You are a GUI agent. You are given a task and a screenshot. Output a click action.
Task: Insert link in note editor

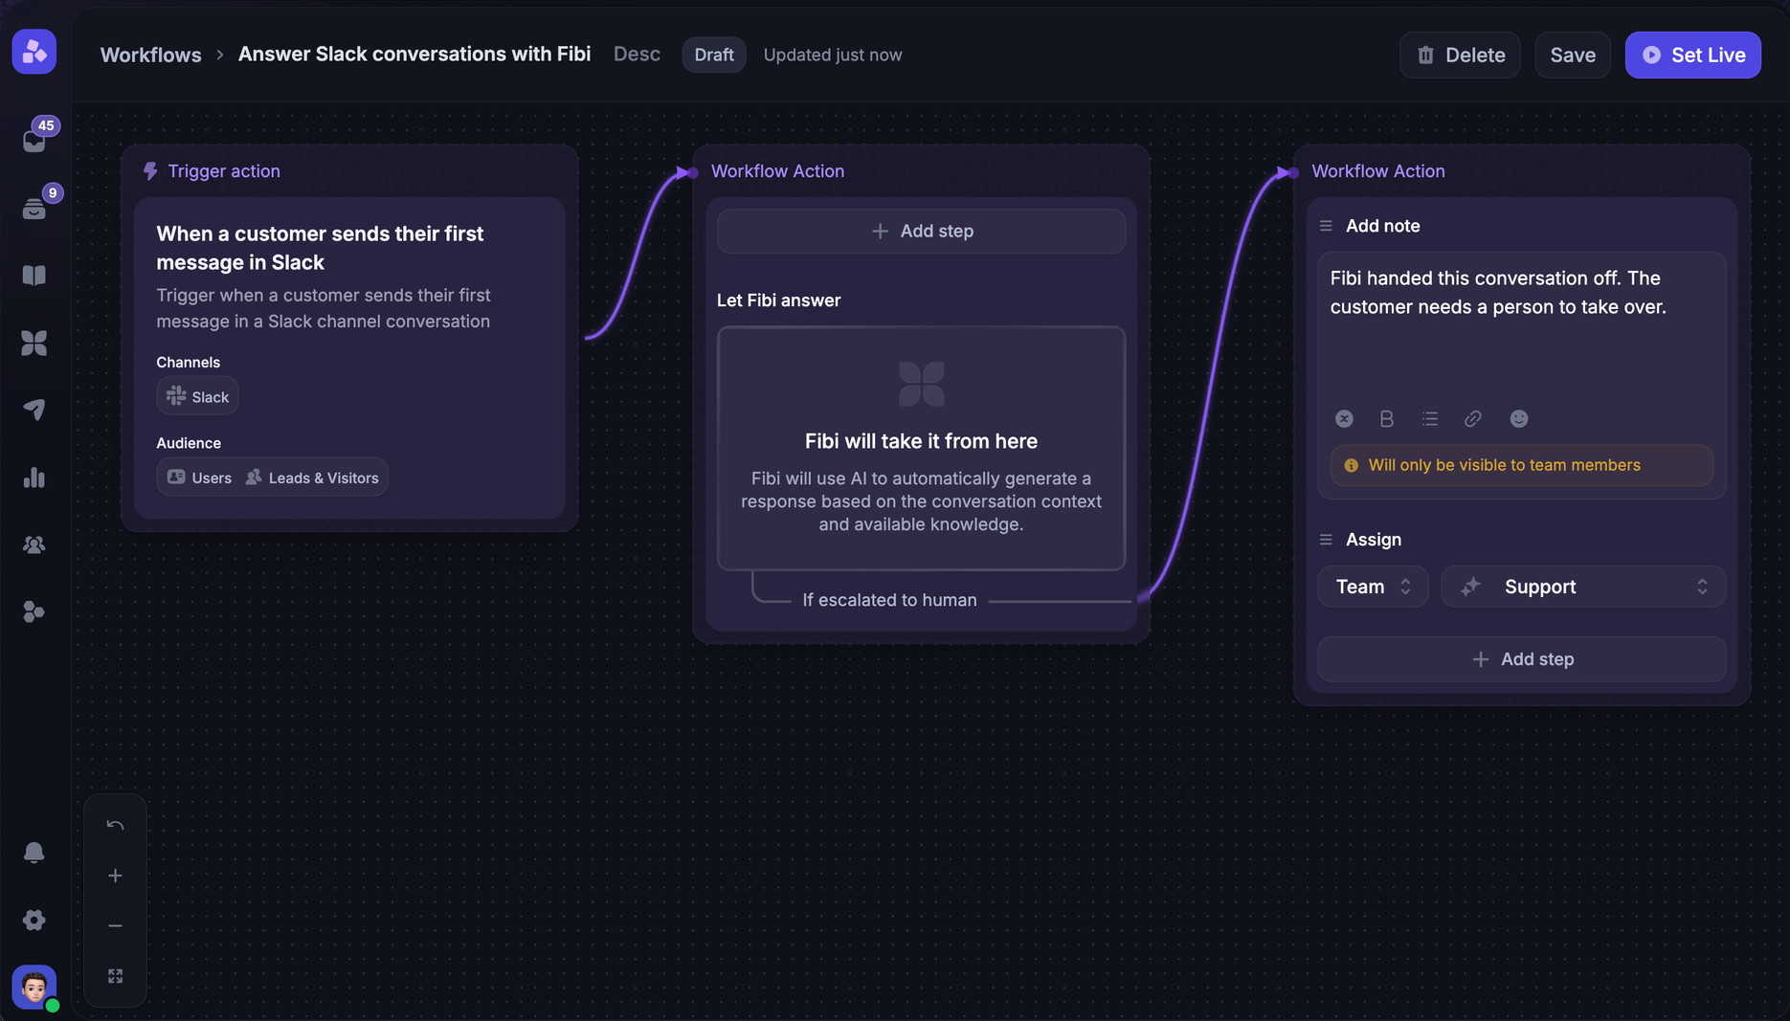point(1473,418)
